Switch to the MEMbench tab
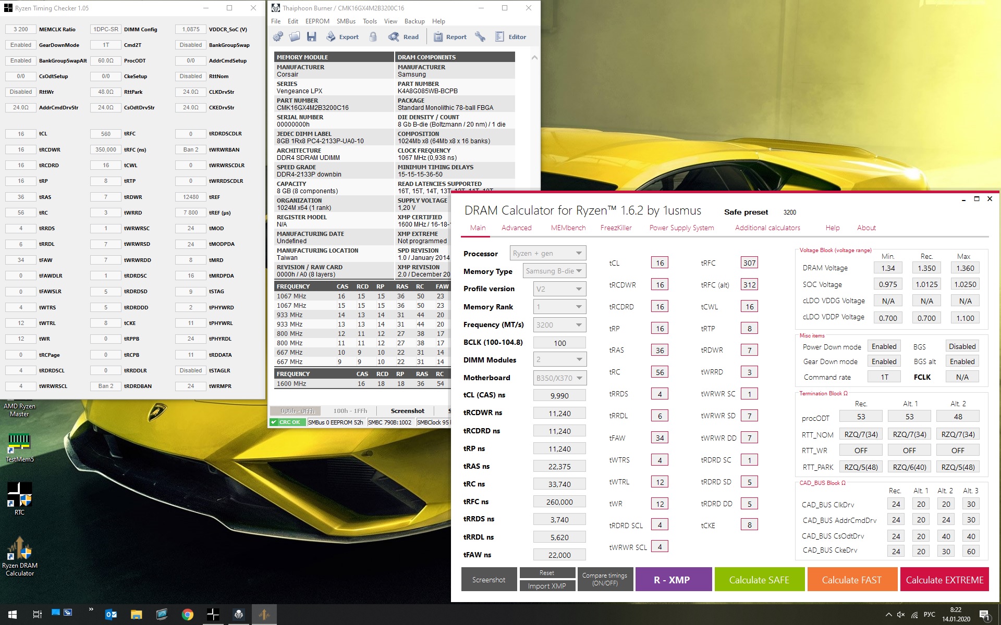The height and width of the screenshot is (625, 1001). click(x=568, y=228)
